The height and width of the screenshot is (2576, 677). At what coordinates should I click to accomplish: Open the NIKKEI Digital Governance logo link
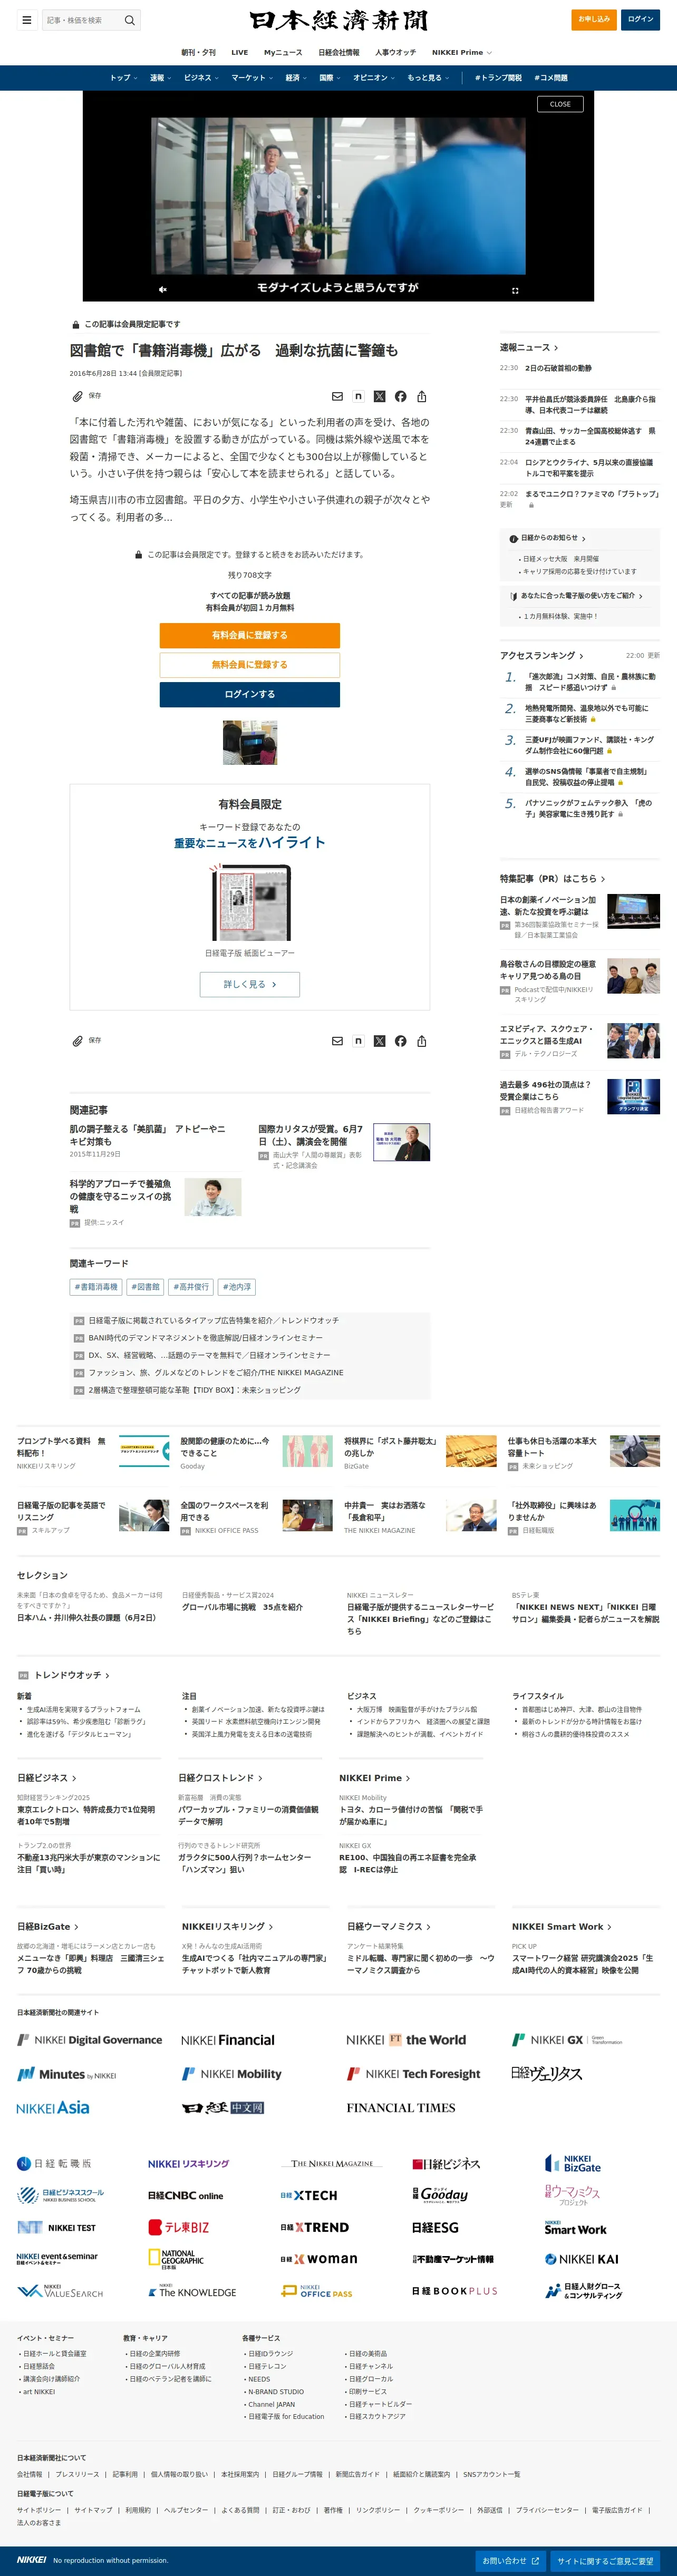(89, 2039)
